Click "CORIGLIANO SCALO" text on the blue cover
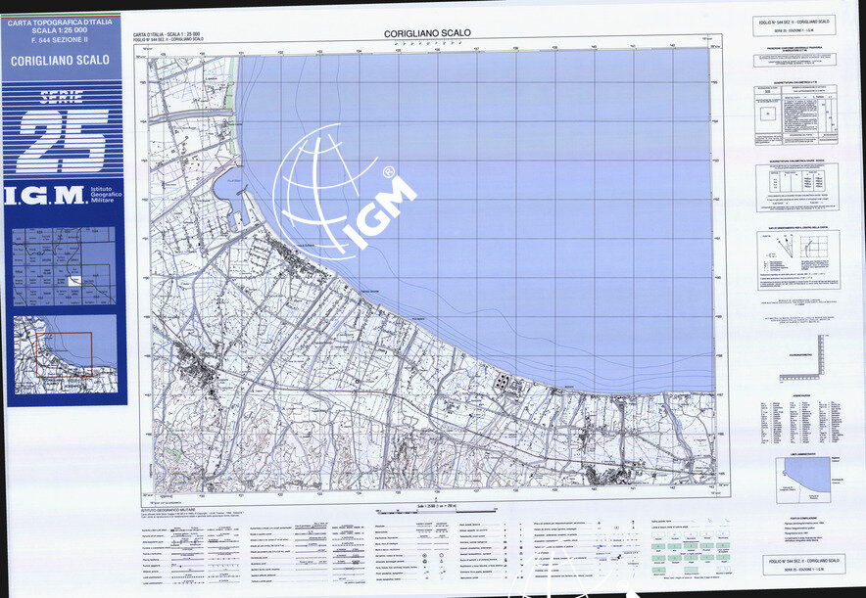The width and height of the screenshot is (866, 598). coord(61,61)
